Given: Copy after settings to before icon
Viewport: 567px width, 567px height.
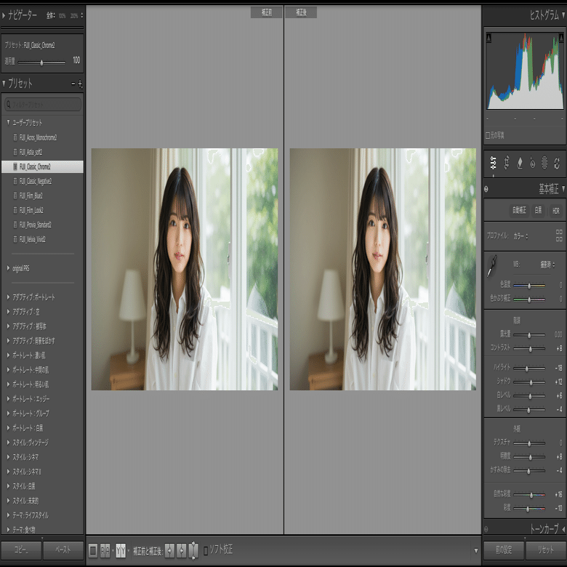Looking at the screenshot, I should (x=182, y=551).
